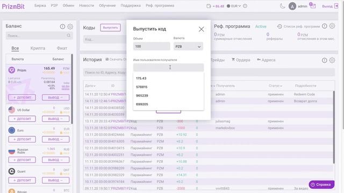Click the History table vertical scrollbar
The image size is (344, 193).
334,127
